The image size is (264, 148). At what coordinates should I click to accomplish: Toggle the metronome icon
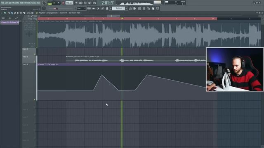coord(76,3)
